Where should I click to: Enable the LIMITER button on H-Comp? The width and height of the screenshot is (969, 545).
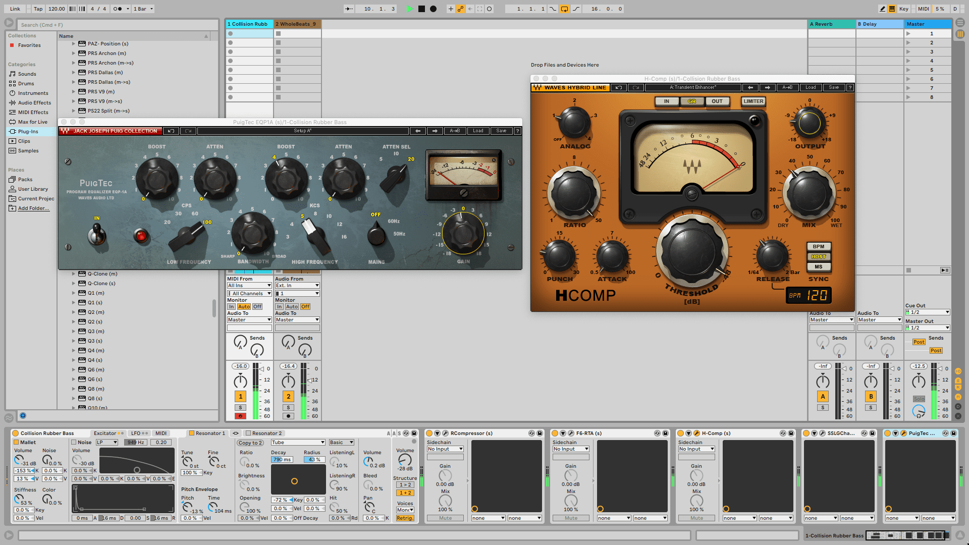752,101
